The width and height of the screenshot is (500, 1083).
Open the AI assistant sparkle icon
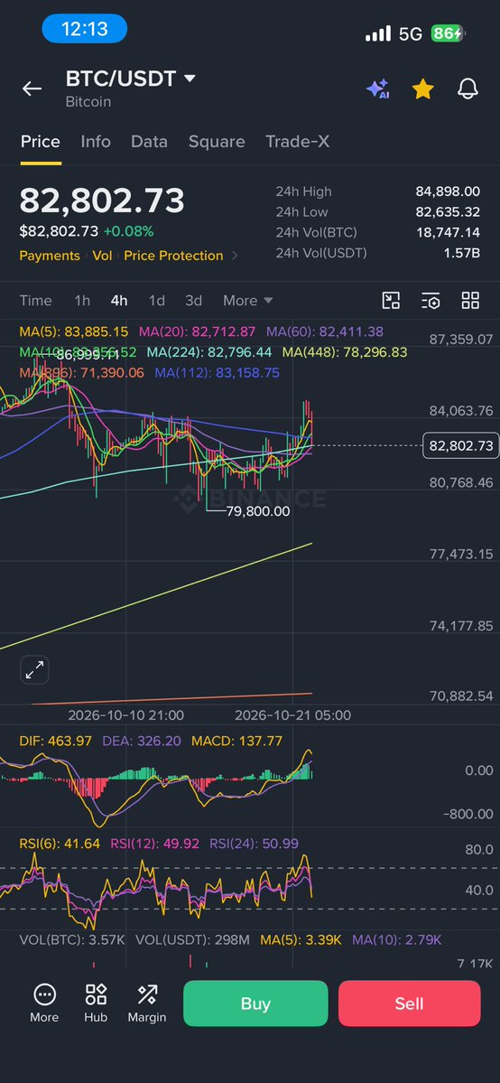point(378,89)
